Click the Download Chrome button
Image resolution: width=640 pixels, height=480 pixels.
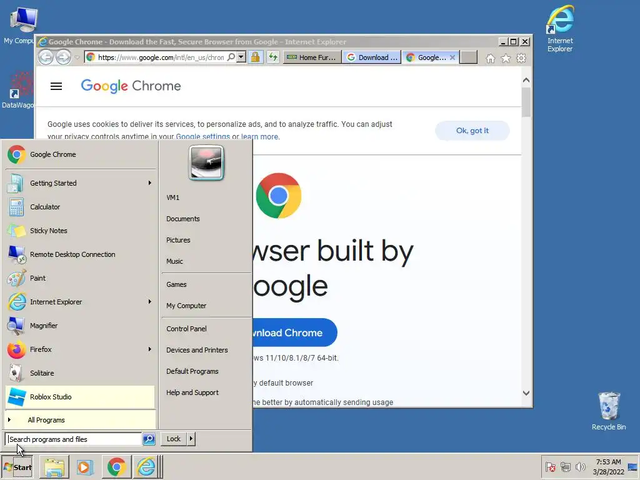295,332
